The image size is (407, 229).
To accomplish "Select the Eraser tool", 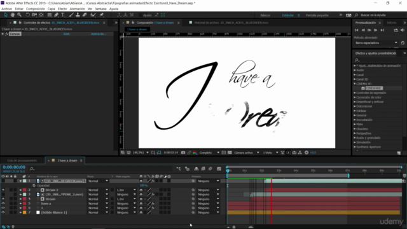I will [x=85, y=15].
